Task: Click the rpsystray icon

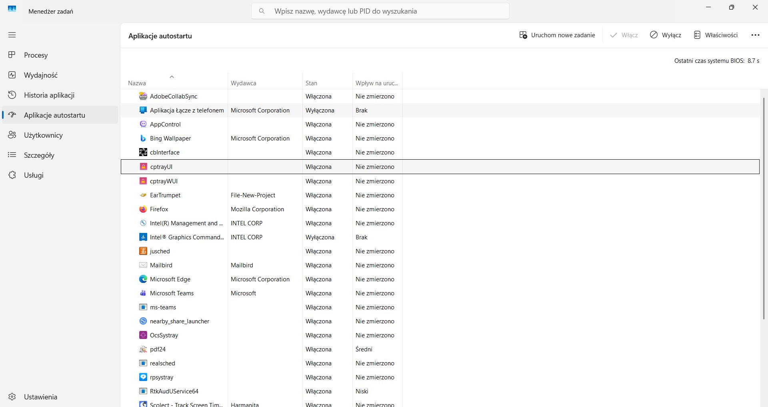Action: click(x=143, y=377)
